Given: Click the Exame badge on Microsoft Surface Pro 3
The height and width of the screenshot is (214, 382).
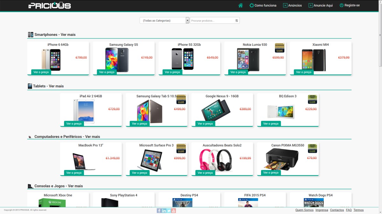Looking at the screenshot, I should pyautogui.click(x=181, y=148).
